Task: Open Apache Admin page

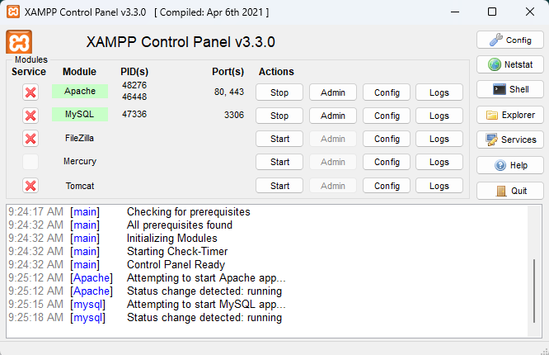Action: click(x=333, y=92)
